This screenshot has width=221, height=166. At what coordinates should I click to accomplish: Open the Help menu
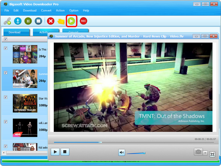click(x=86, y=10)
